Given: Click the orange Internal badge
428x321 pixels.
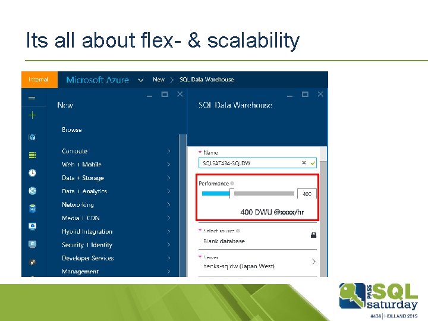Looking at the screenshot, I should (40, 80).
